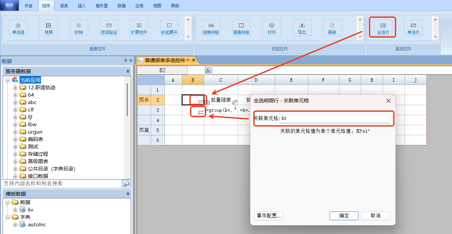
Task: Insert the 时钟 clock control
Action: [x=79, y=28]
